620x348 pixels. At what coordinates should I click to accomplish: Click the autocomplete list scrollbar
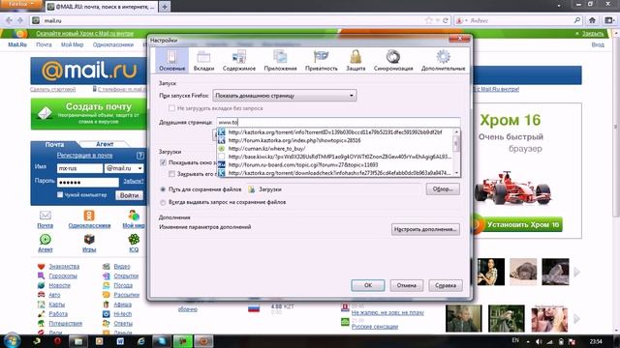456,153
